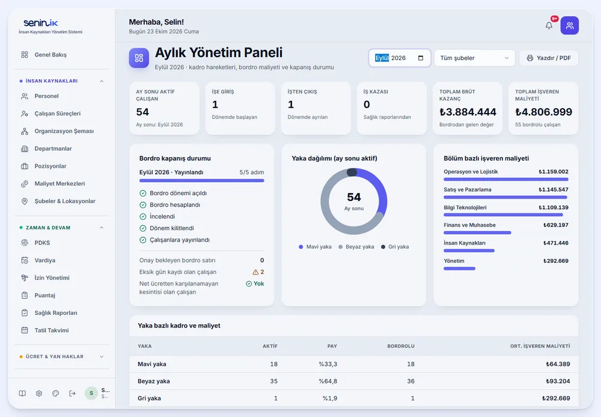Click the Sağlık Raporları icon
Viewport: 601px width, 417px height.
[25, 312]
